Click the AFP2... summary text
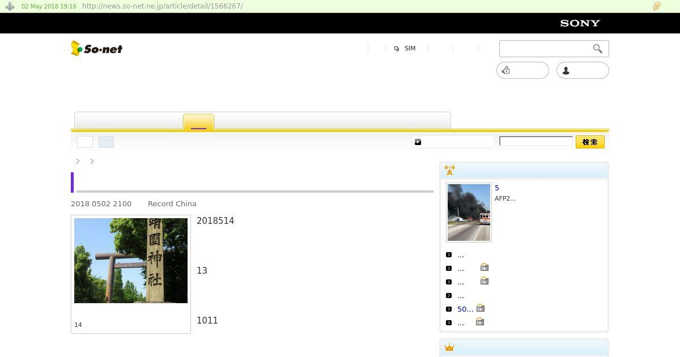 coord(505,198)
